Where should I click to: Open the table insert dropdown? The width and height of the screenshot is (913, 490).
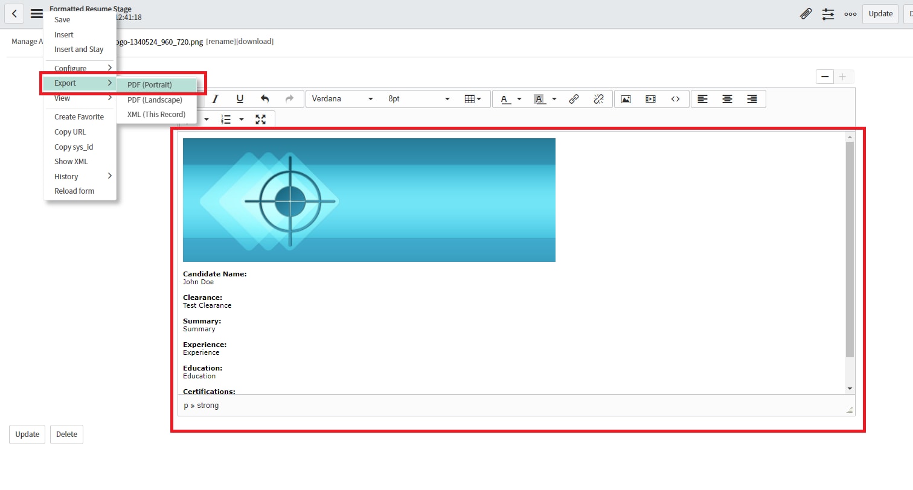coord(473,99)
